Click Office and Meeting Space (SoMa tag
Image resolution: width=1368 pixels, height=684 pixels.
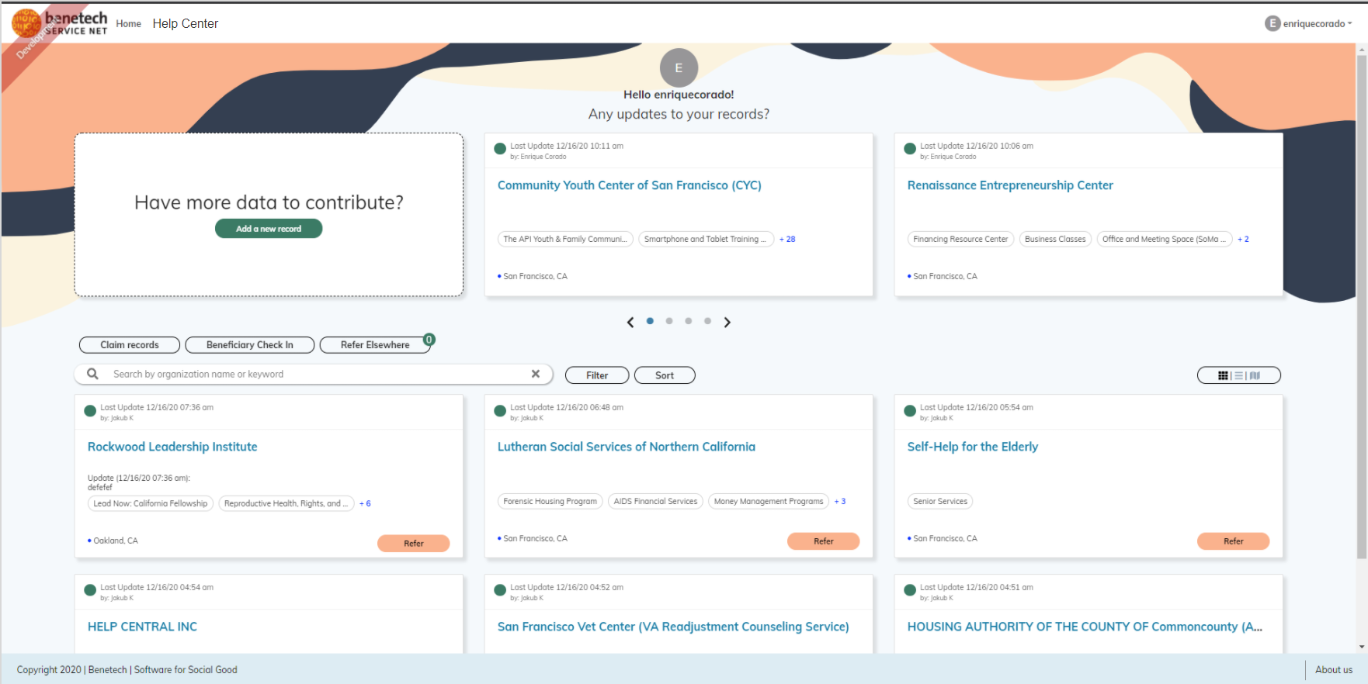tap(1165, 239)
